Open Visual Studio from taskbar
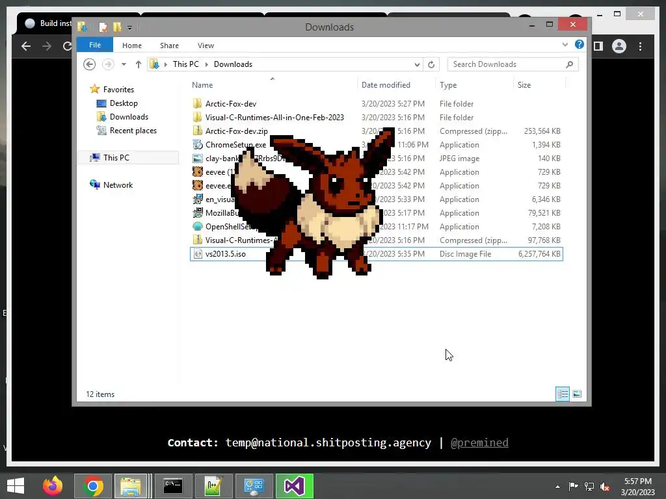 pyautogui.click(x=295, y=486)
